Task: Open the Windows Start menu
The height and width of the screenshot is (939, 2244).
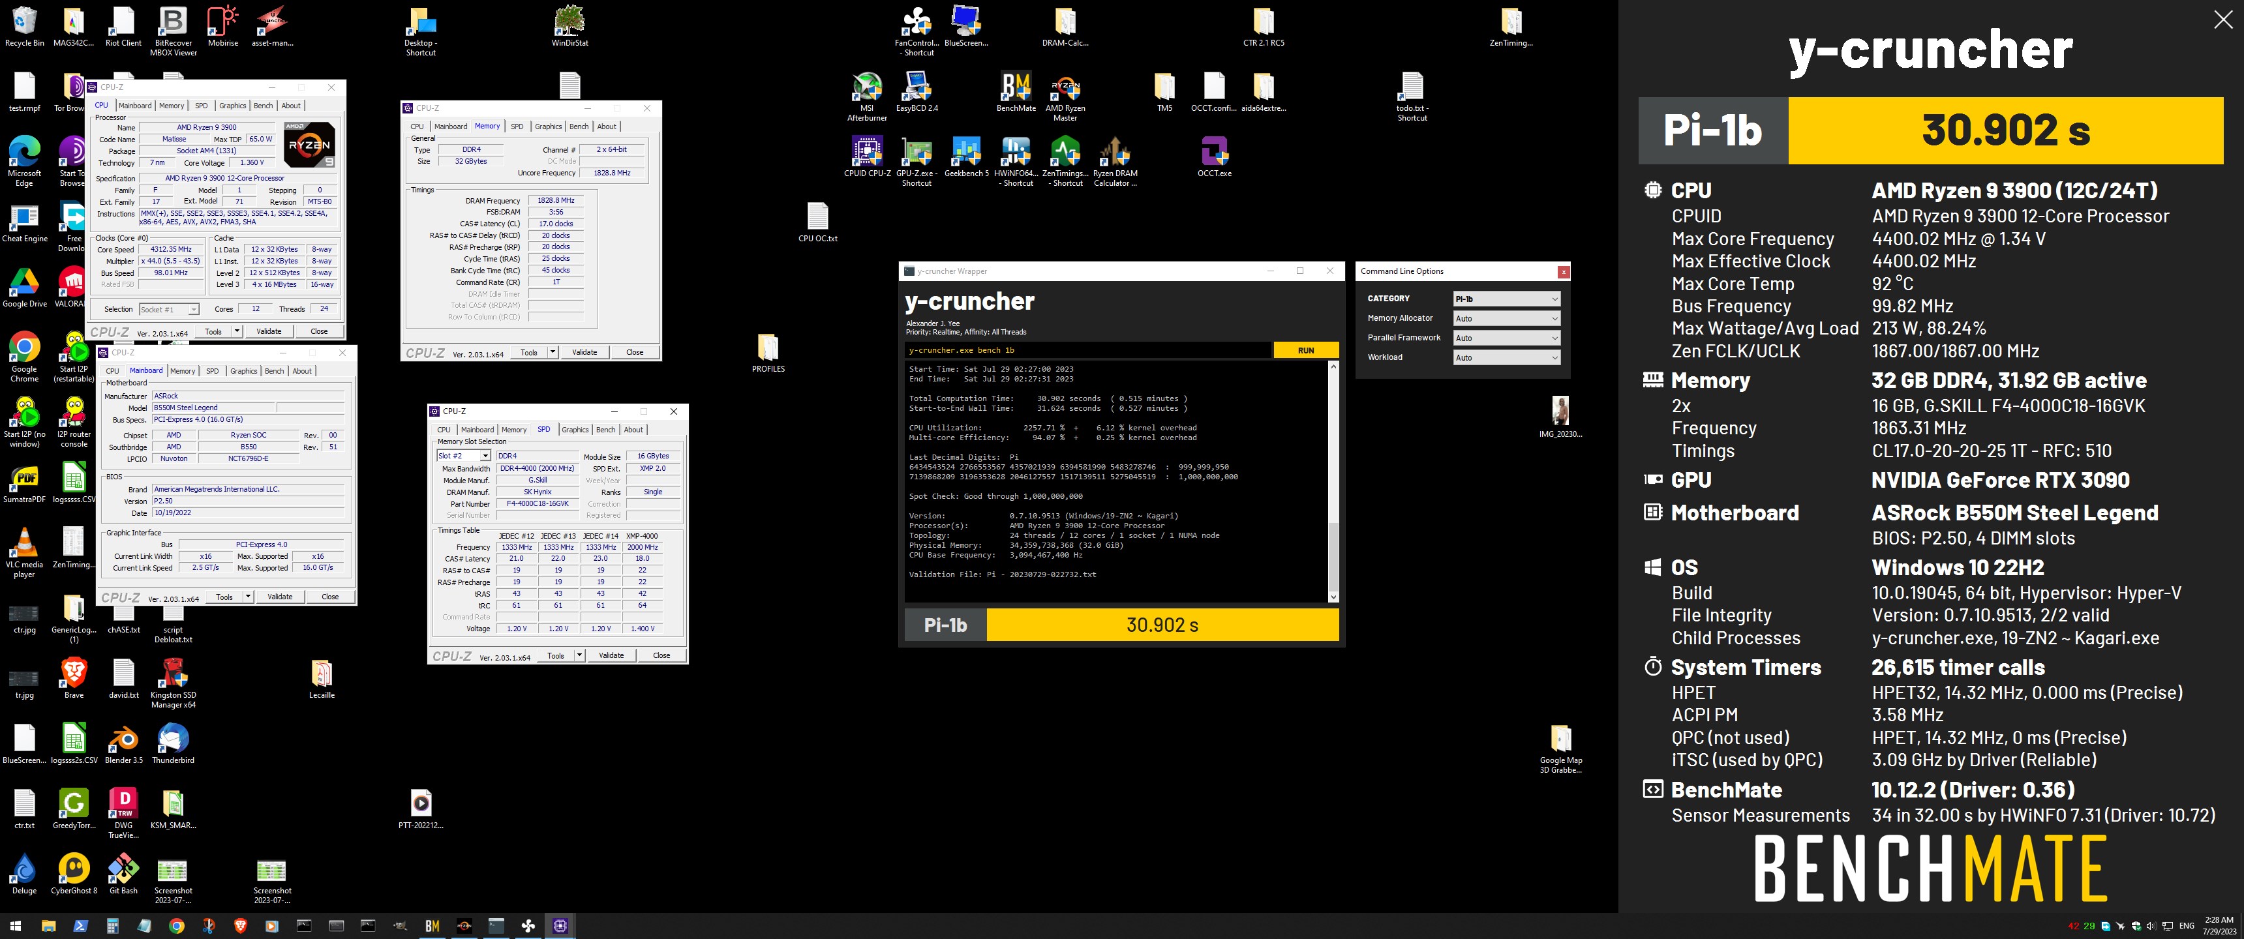Action: pyautogui.click(x=15, y=925)
